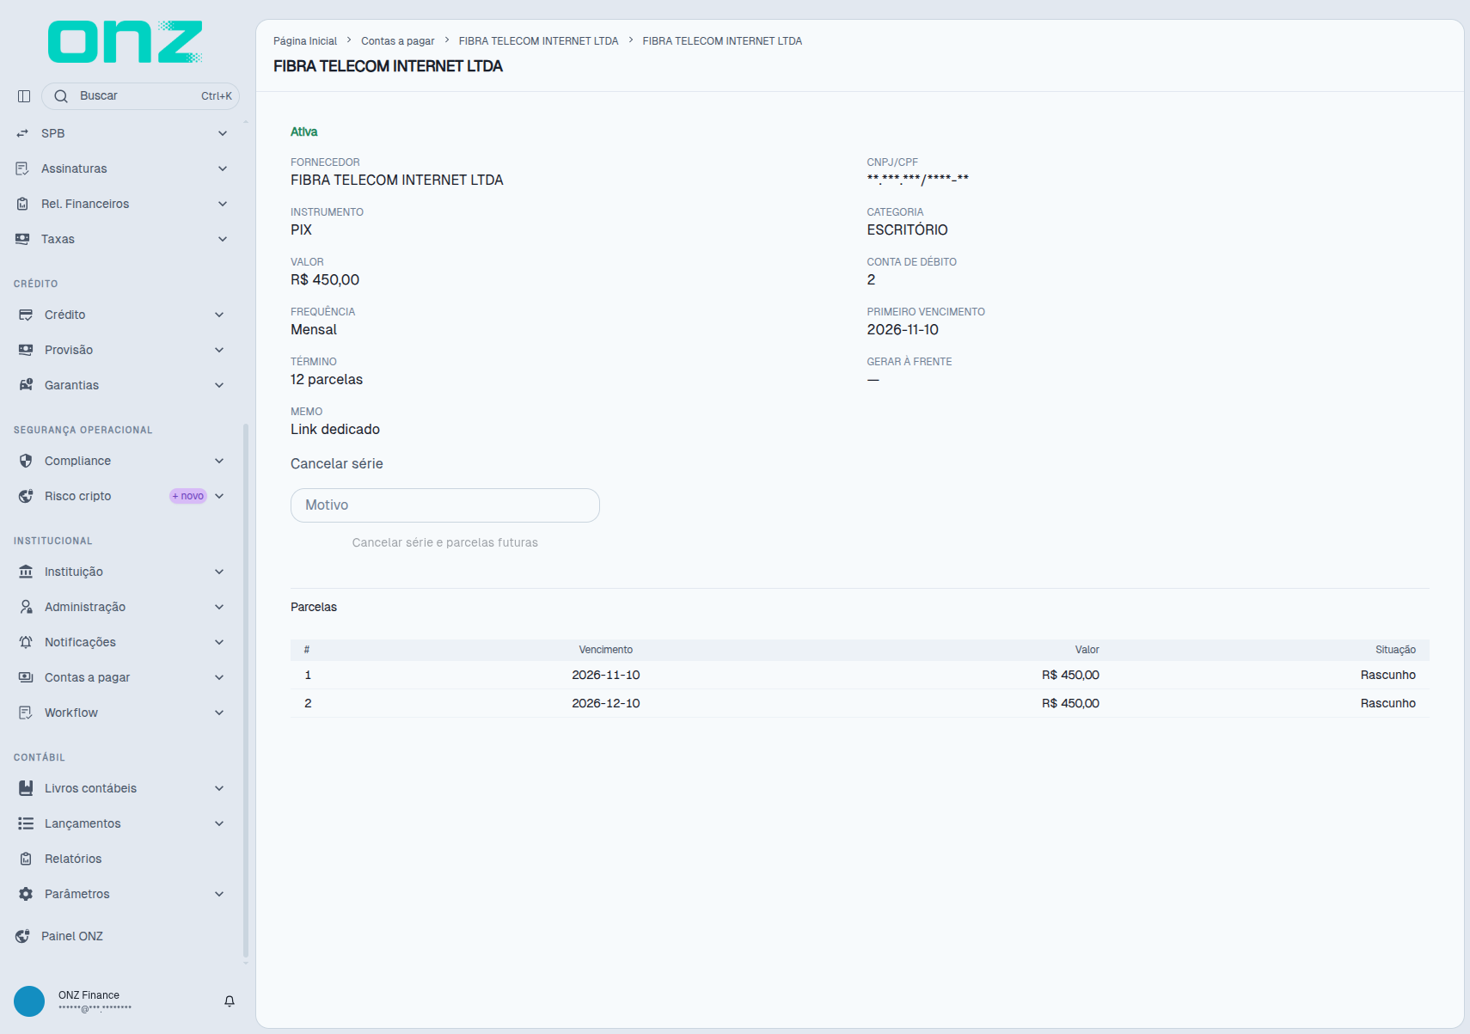Click the Garantias icon
Screen dimensions: 1470x1034
[26, 385]
